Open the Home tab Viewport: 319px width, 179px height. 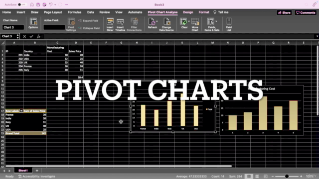pyautogui.click(x=6, y=12)
